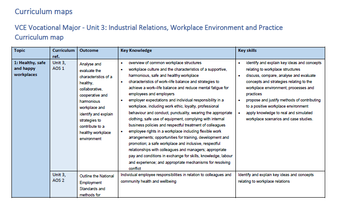Viewport: 345px width, 213px height.
Task: Click 'propose and justify methods' skill bullet
Action: (283, 103)
